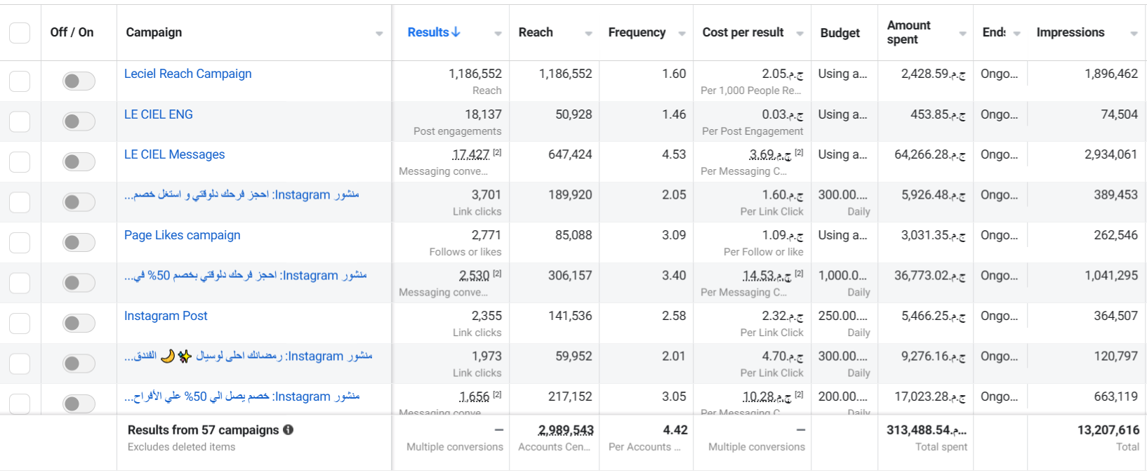1147x473 pixels.
Task: Click the 1,186,552 reach result value
Action: [x=475, y=74]
